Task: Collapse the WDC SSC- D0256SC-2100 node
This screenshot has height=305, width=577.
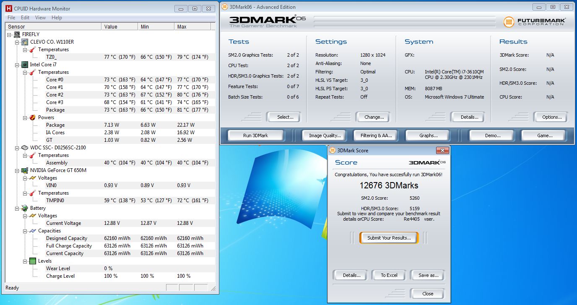Action: pos(17,148)
